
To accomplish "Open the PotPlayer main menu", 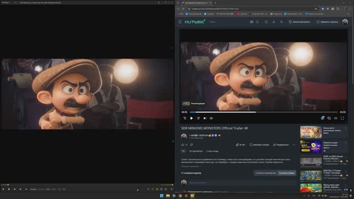I will tap(6, 2).
